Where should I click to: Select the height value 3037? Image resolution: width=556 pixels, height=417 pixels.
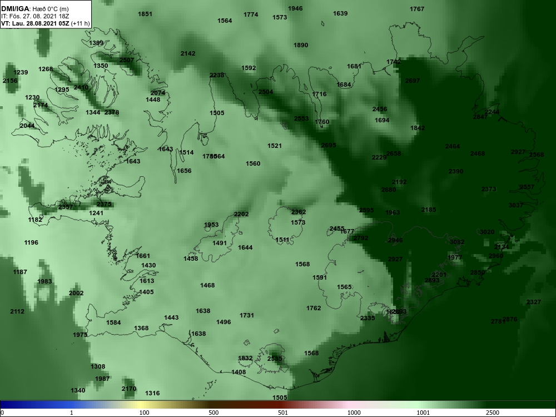(516, 205)
